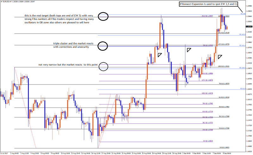Click the 78.6 @ 1.18570 level label
Image resolution: width=253 pixels, height=155 pixels.
(x=224, y=83)
